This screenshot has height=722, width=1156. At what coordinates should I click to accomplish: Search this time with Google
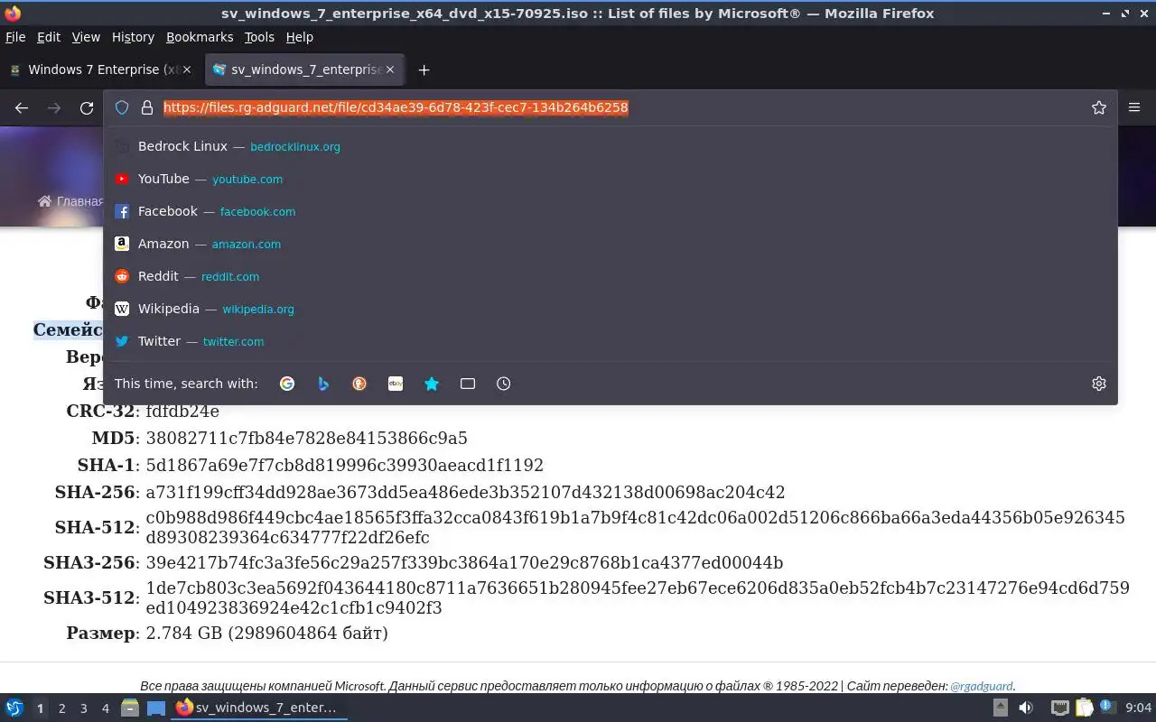coord(287,384)
